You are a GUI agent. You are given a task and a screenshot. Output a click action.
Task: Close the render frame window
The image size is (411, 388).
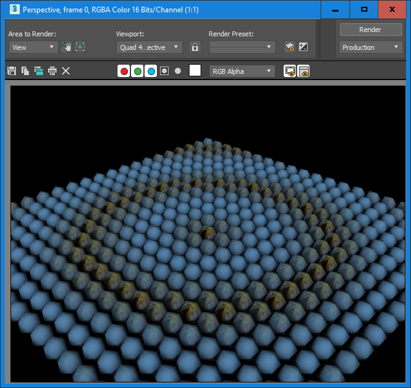coord(392,9)
